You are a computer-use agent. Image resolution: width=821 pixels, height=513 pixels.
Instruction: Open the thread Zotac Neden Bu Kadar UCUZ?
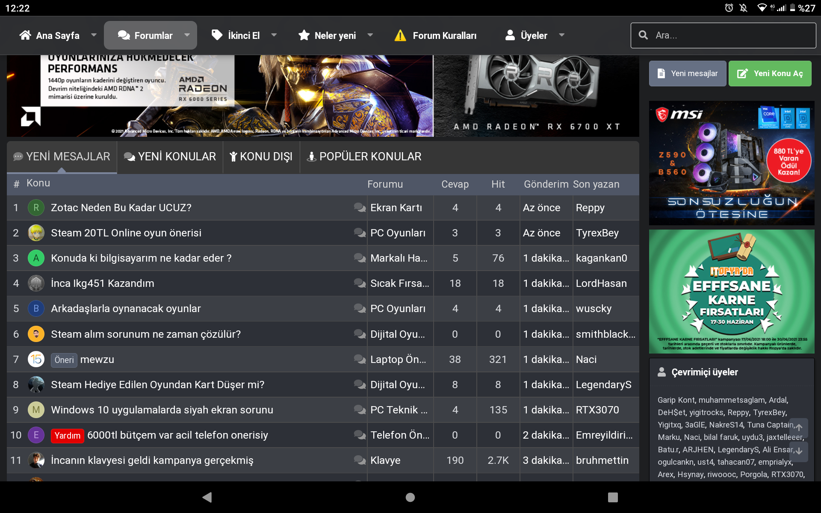click(x=121, y=208)
